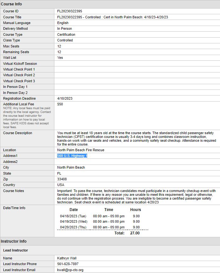Click the In Person Day 2 label
Screen dimensions: 220x273
click(x=15, y=93)
